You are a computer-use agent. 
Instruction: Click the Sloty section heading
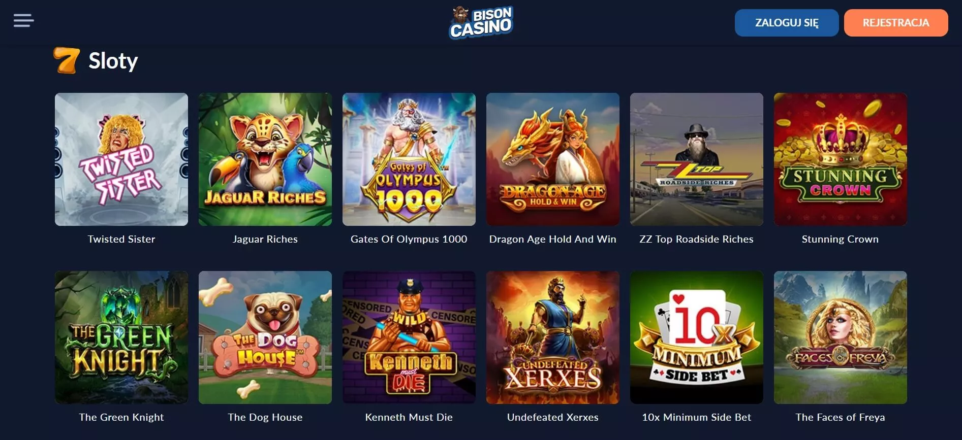tap(113, 61)
